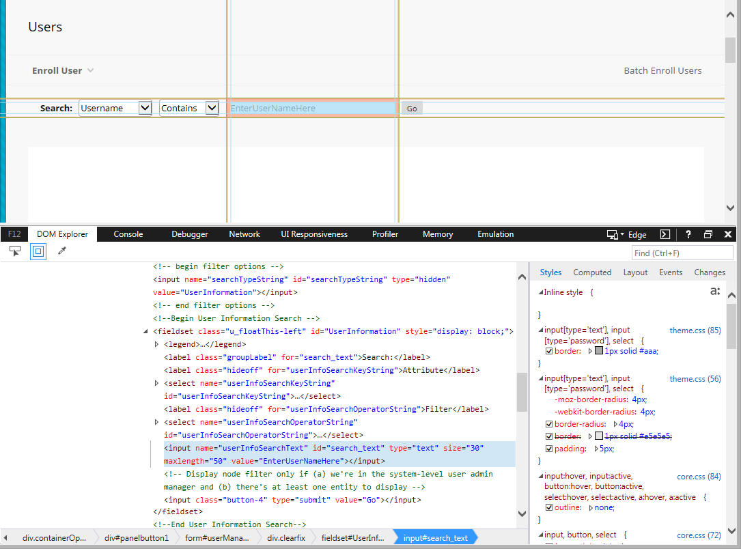Open the Batch Enroll Users link
This screenshot has width=741, height=549.
point(662,70)
